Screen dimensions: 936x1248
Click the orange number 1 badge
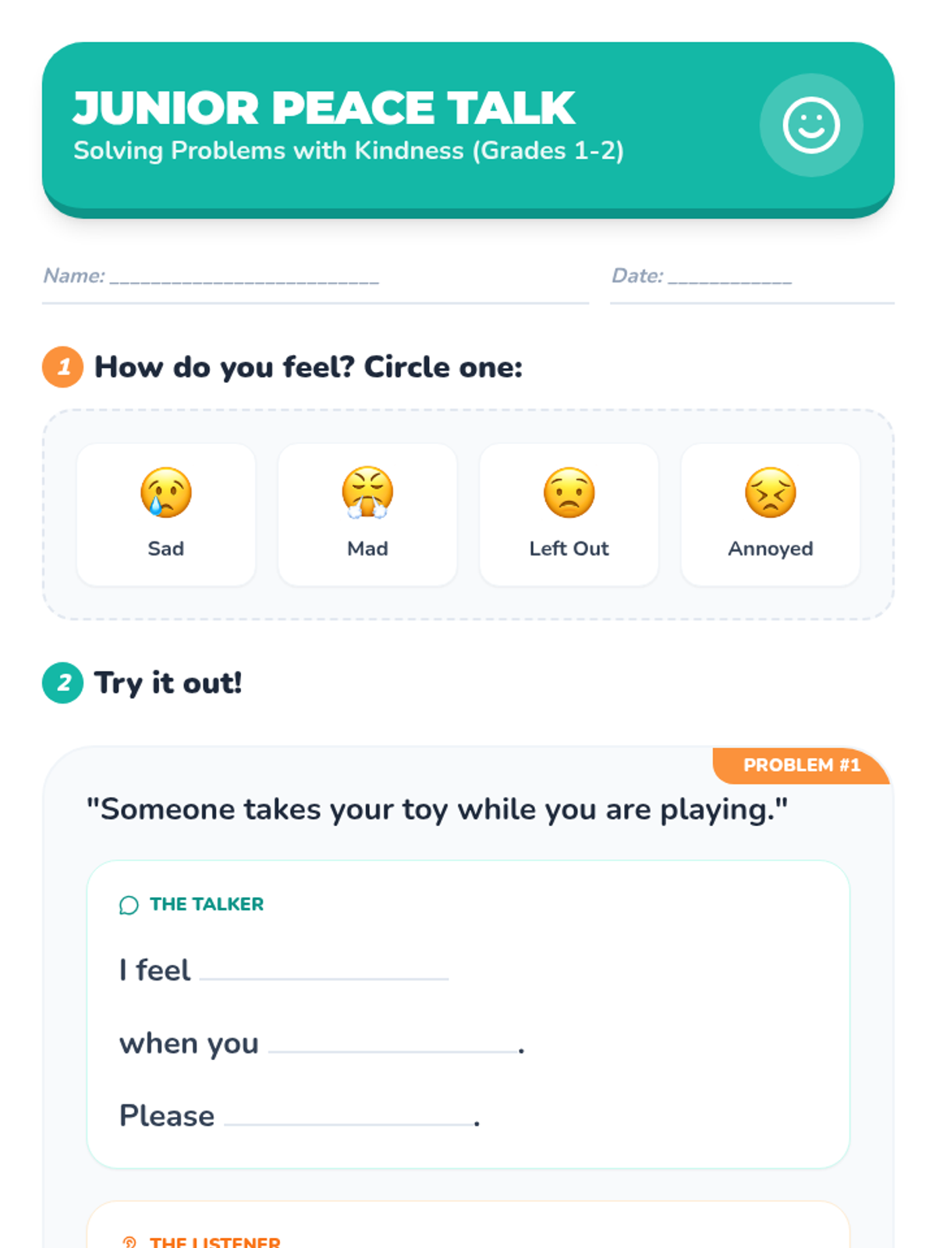(x=63, y=367)
